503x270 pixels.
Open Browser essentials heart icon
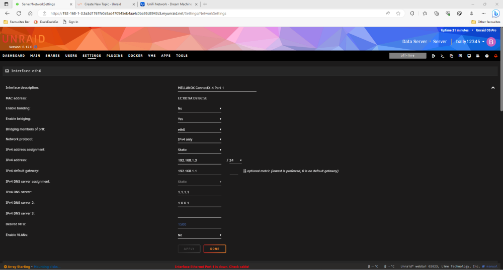(448, 13)
